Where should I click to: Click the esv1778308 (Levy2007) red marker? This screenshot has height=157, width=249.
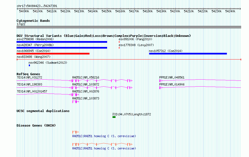119,48
